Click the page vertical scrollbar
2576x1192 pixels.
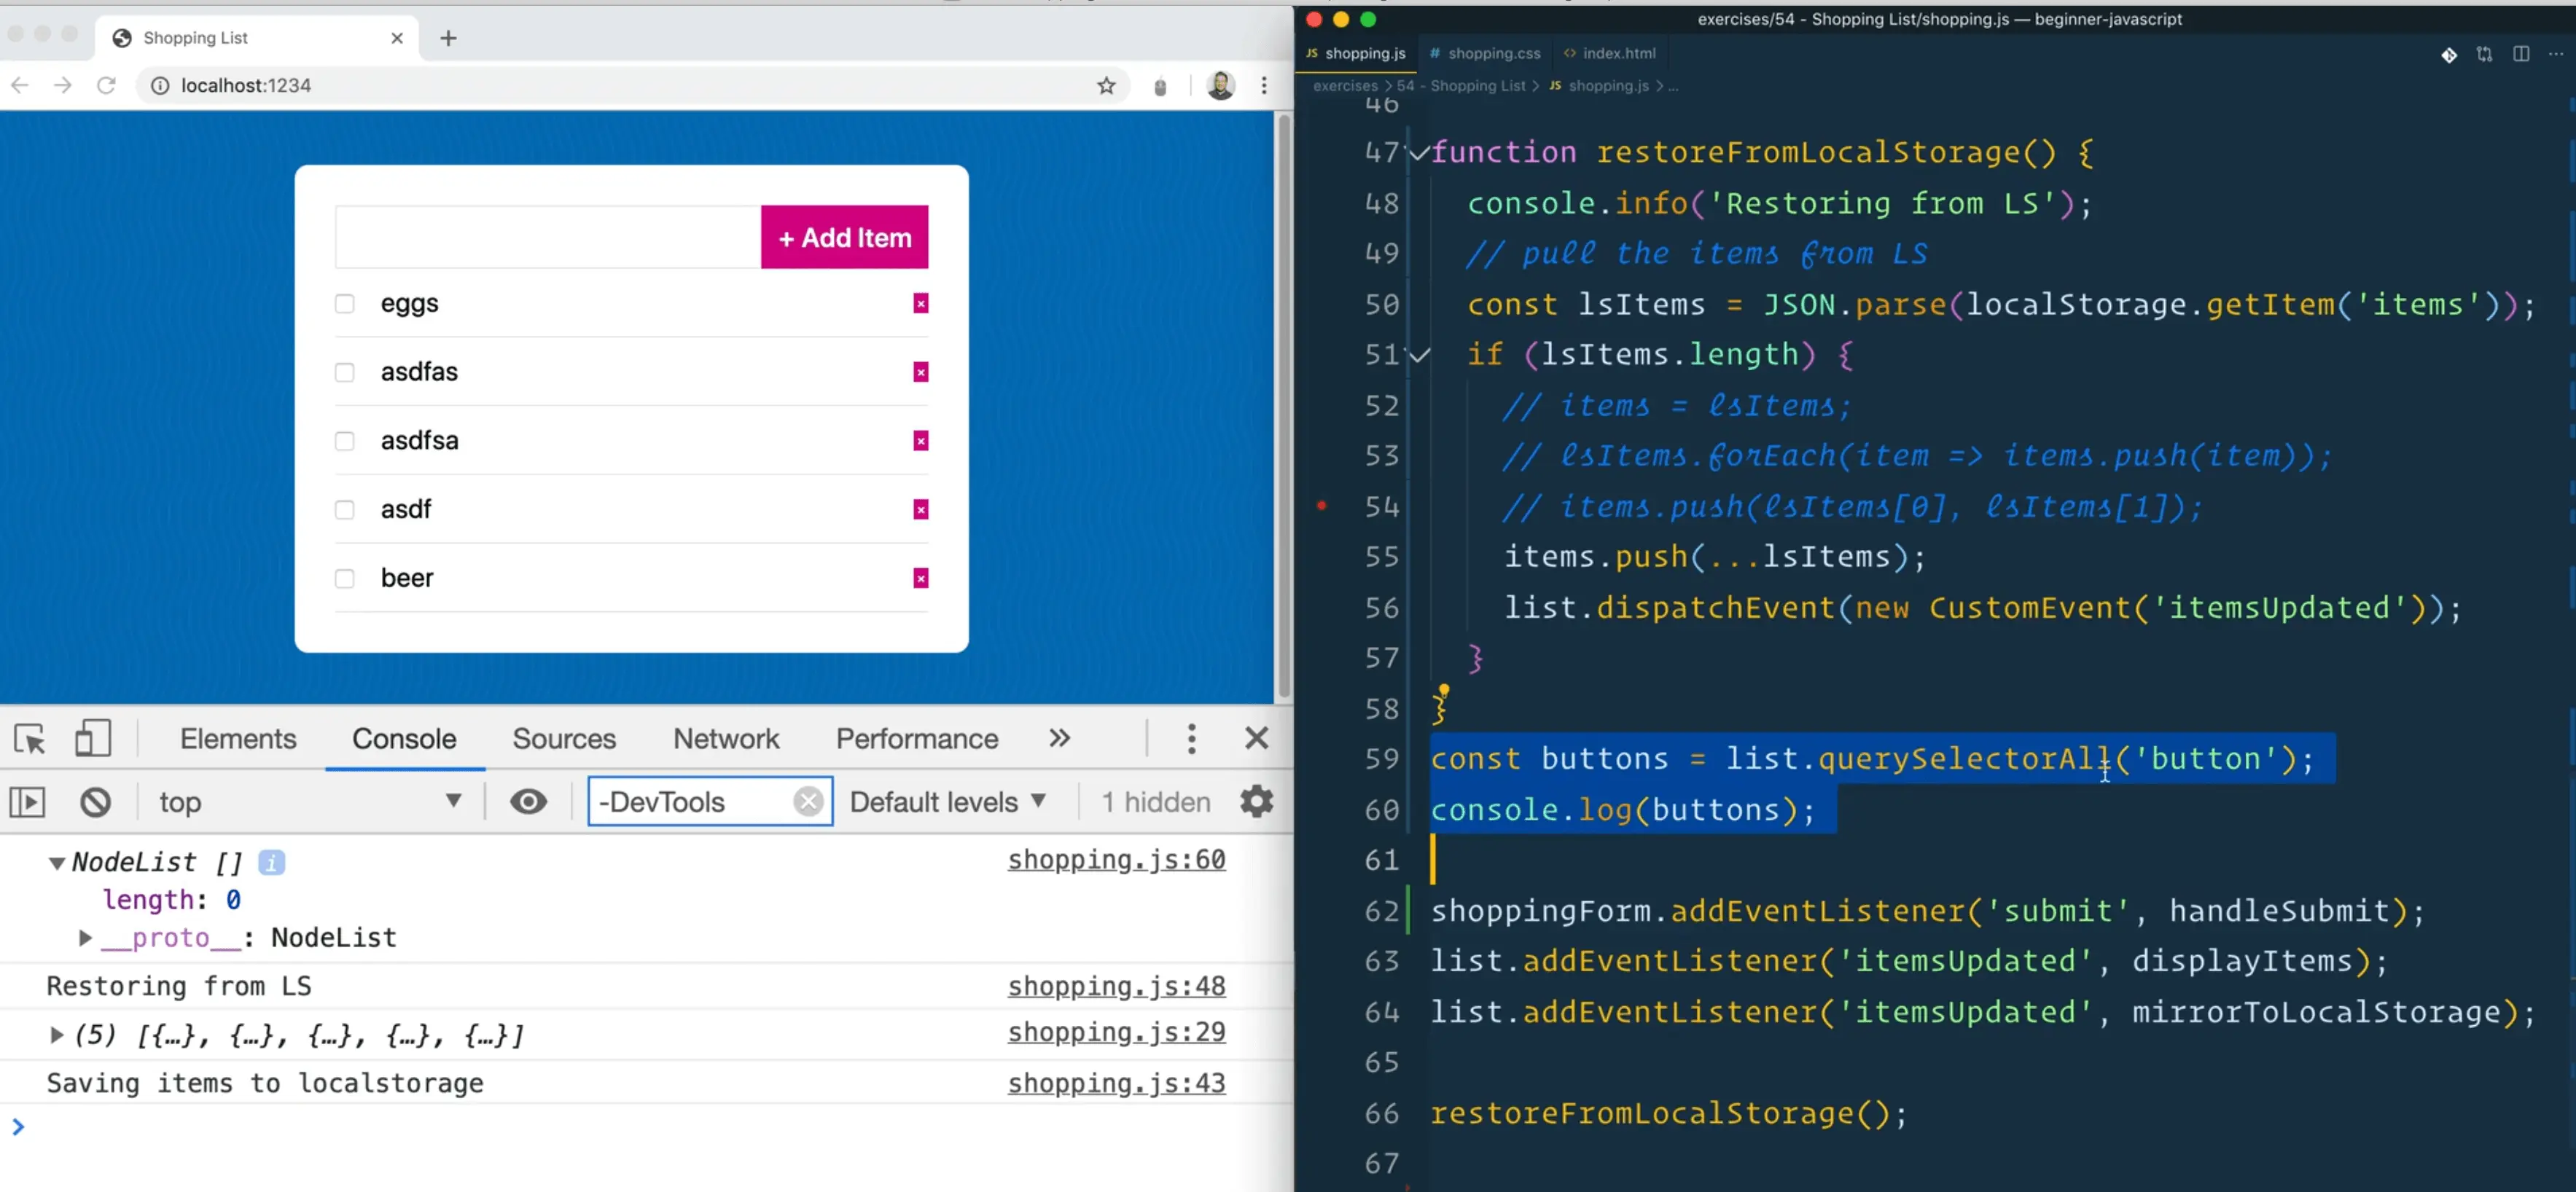click(1283, 400)
